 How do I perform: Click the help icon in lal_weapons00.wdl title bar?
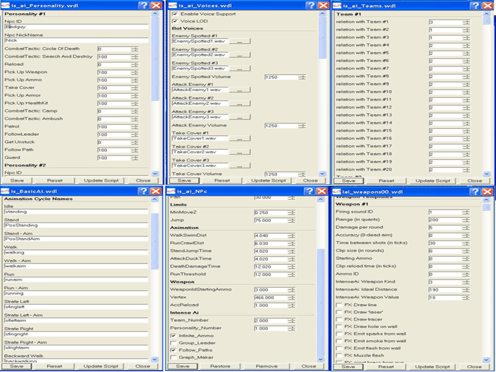pos(476,191)
